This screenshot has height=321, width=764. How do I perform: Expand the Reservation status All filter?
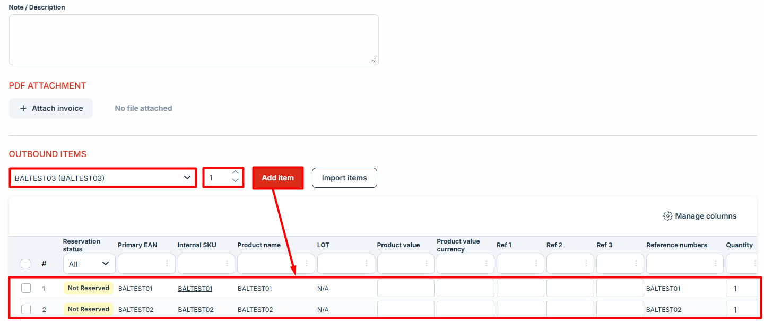(x=88, y=264)
